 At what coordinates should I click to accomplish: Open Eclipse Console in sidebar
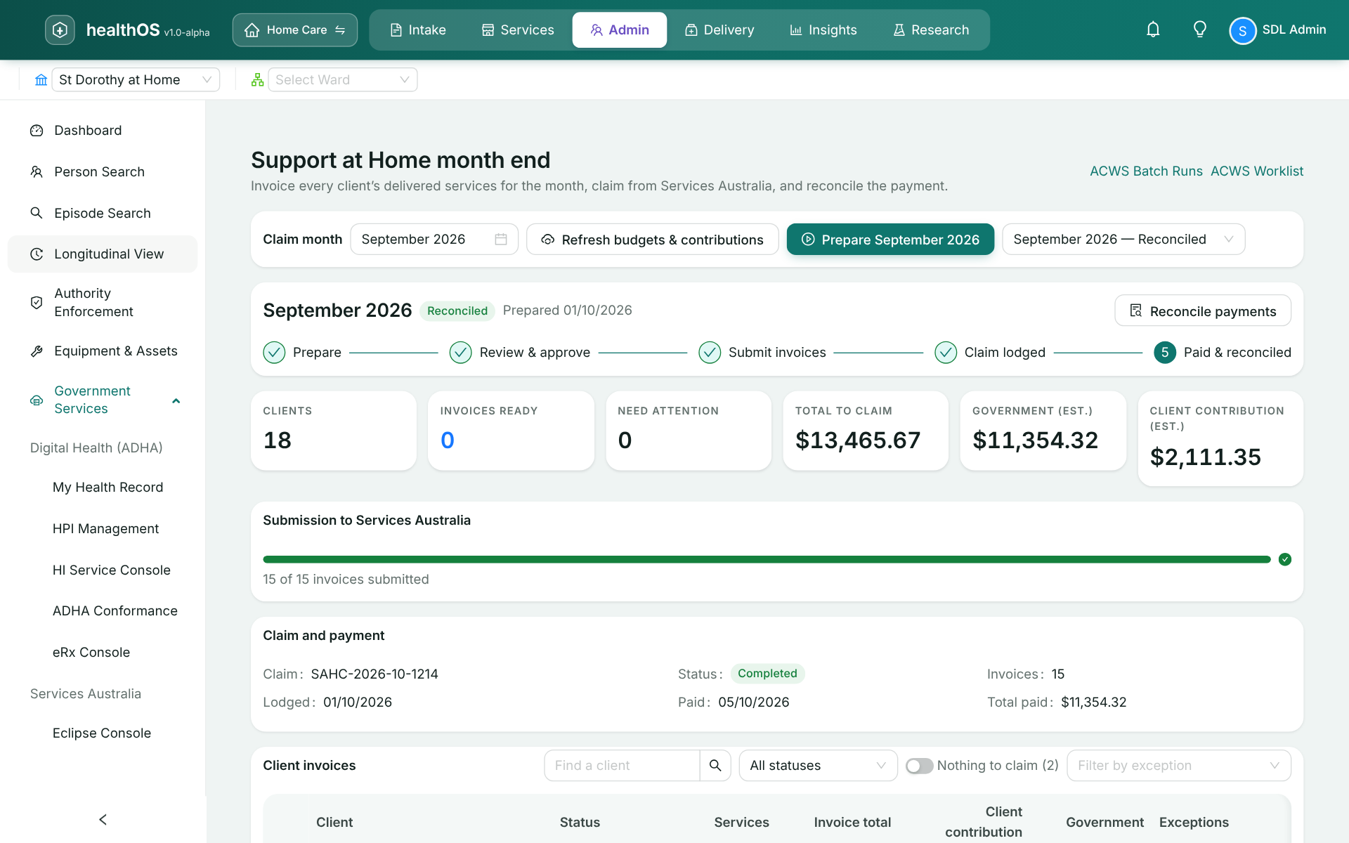tap(102, 733)
